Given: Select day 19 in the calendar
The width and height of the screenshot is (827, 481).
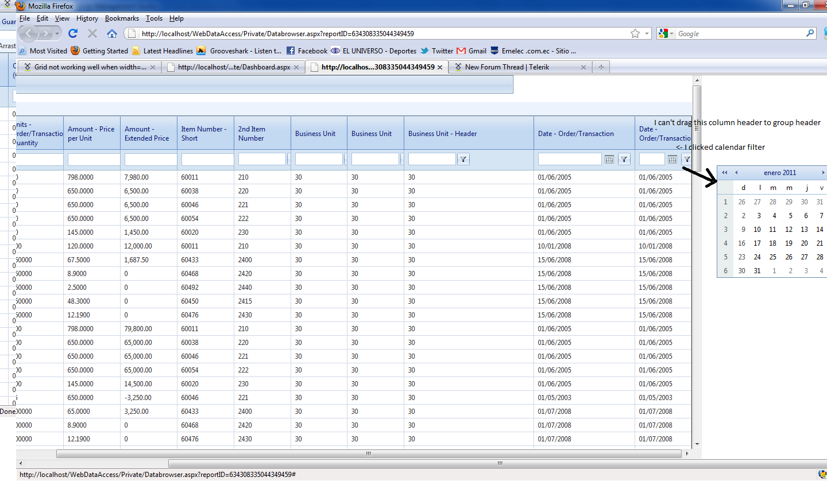Looking at the screenshot, I should point(789,243).
